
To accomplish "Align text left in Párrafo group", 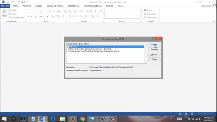I will (x=70, y=16).
